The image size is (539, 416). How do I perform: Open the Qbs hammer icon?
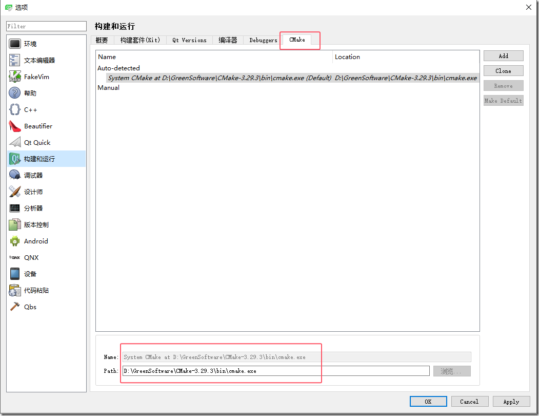[x=15, y=307]
